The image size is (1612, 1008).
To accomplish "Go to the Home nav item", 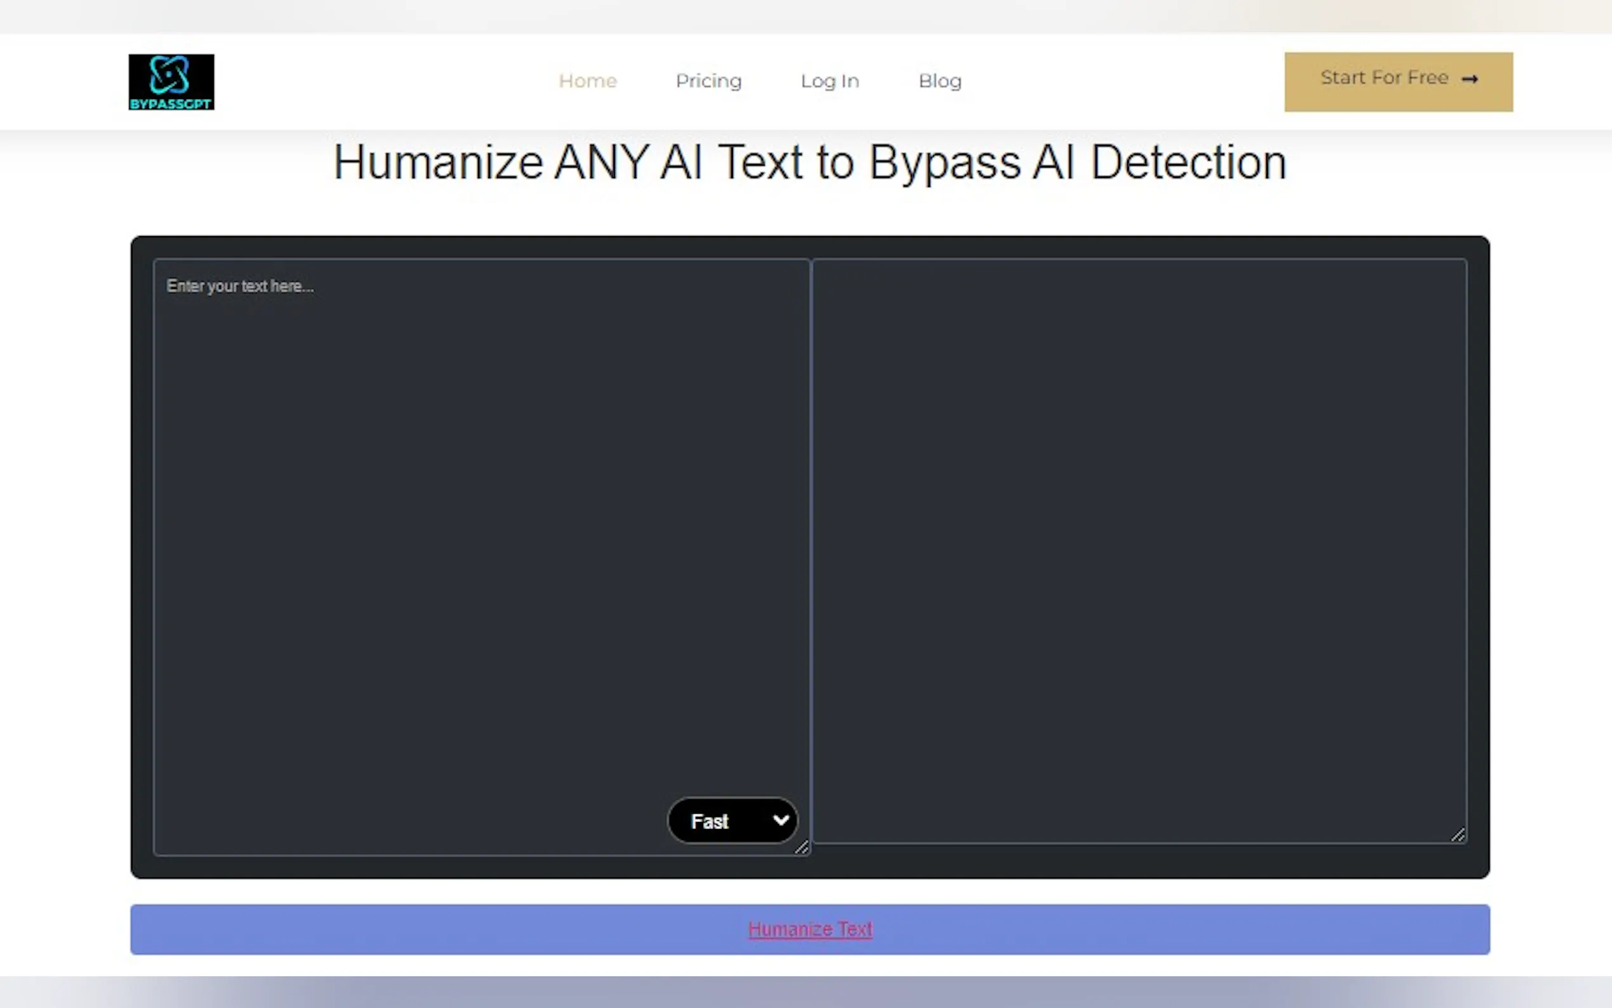I will point(587,81).
